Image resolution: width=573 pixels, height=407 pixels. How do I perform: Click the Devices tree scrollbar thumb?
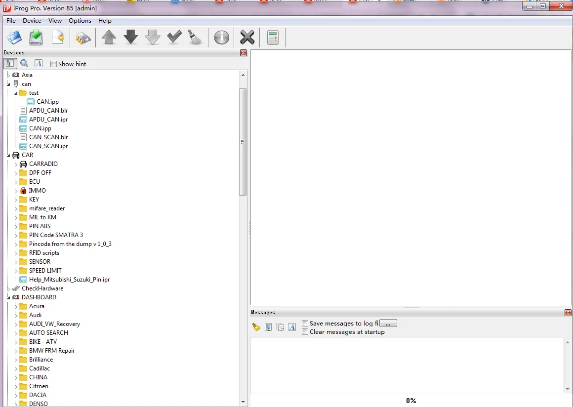point(243,142)
